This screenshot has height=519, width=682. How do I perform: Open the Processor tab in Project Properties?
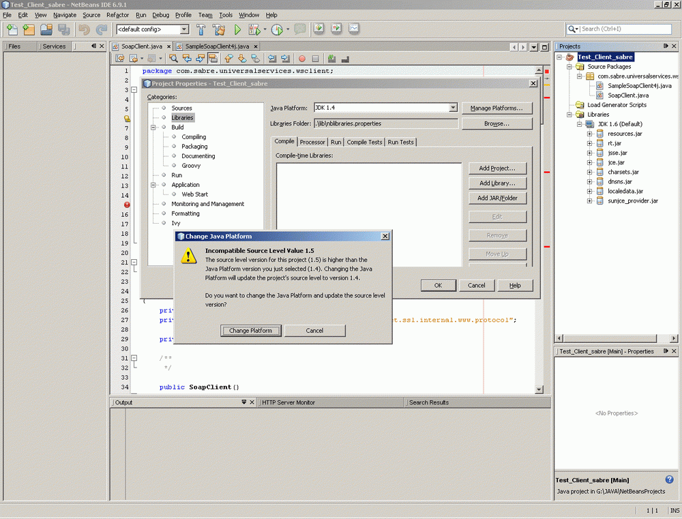coord(312,143)
